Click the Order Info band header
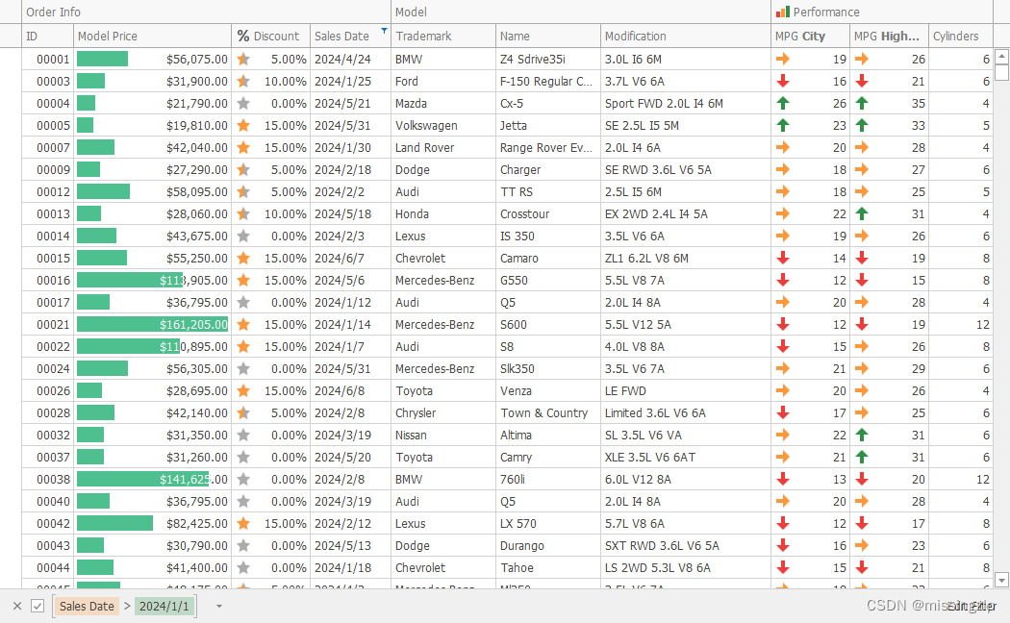The height and width of the screenshot is (623, 1010). [206, 12]
